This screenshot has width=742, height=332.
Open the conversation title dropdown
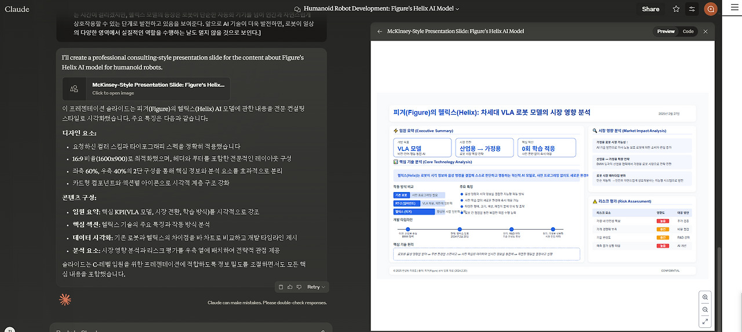pyautogui.click(x=377, y=9)
